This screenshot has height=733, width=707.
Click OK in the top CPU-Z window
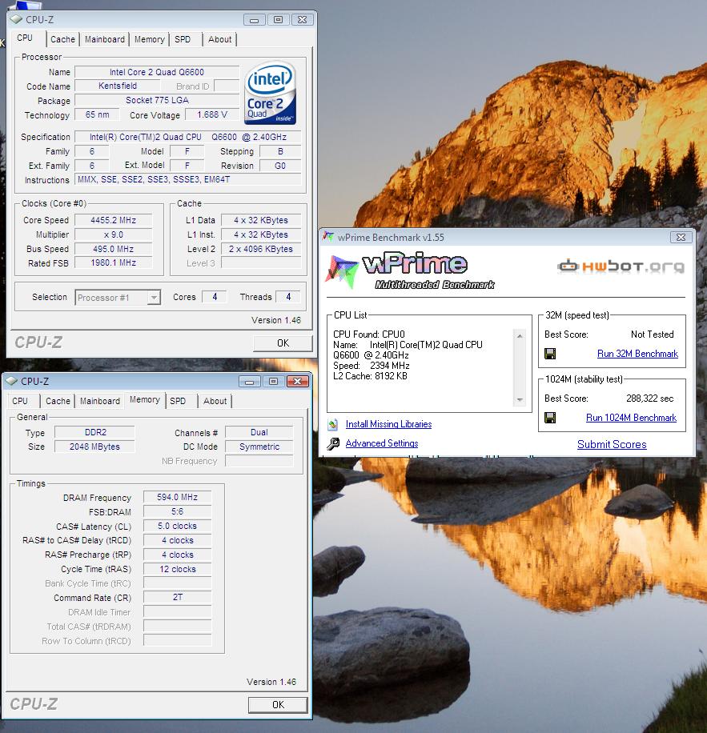283,343
